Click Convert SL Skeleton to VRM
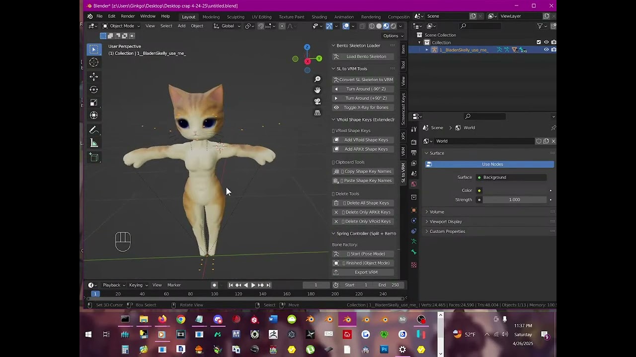 pos(364,79)
